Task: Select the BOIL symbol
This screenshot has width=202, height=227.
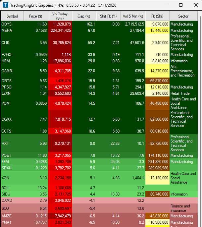Action: coord(6,188)
